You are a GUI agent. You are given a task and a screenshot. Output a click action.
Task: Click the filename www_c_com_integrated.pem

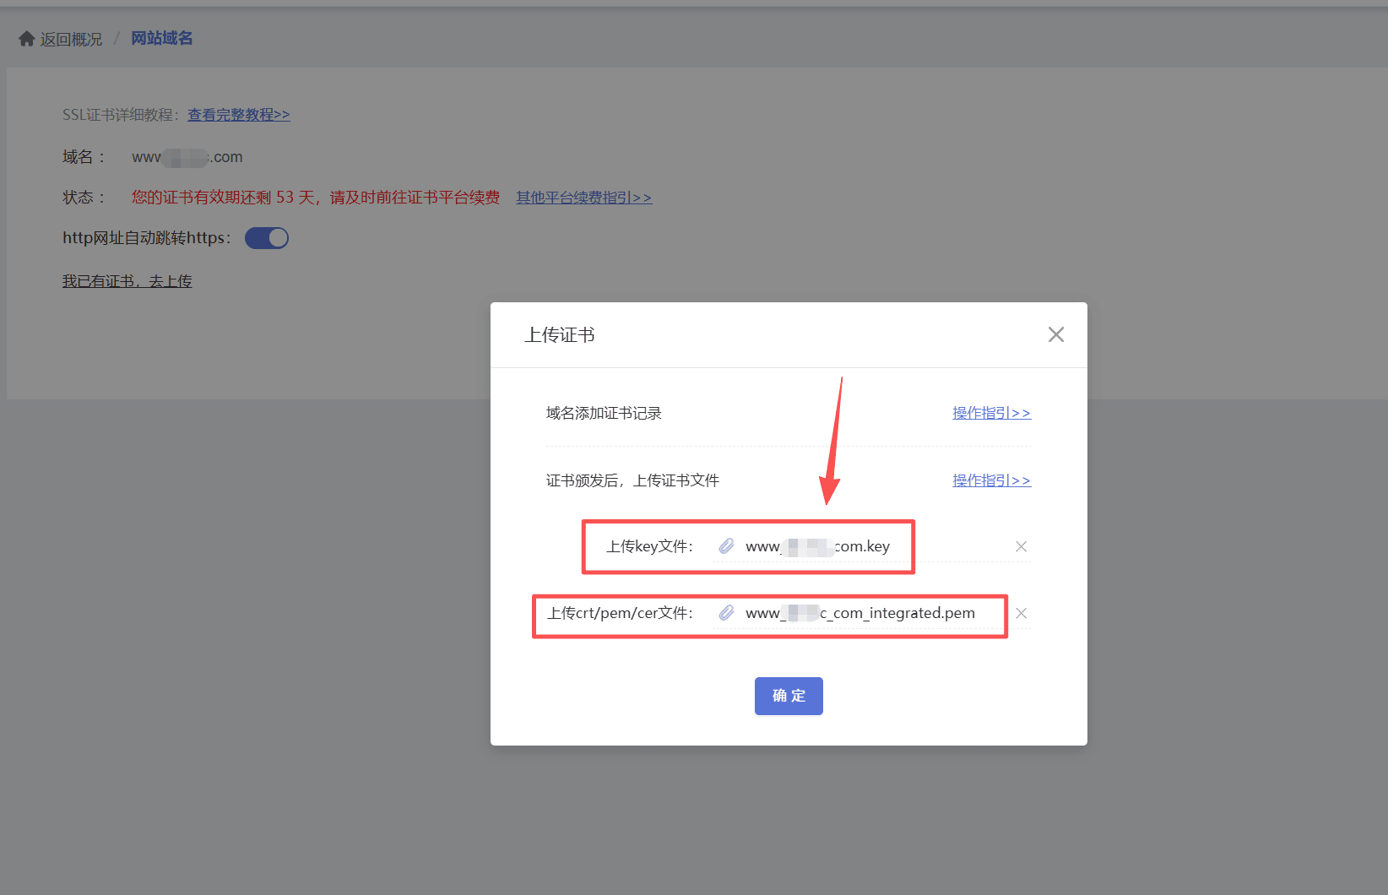point(858,613)
